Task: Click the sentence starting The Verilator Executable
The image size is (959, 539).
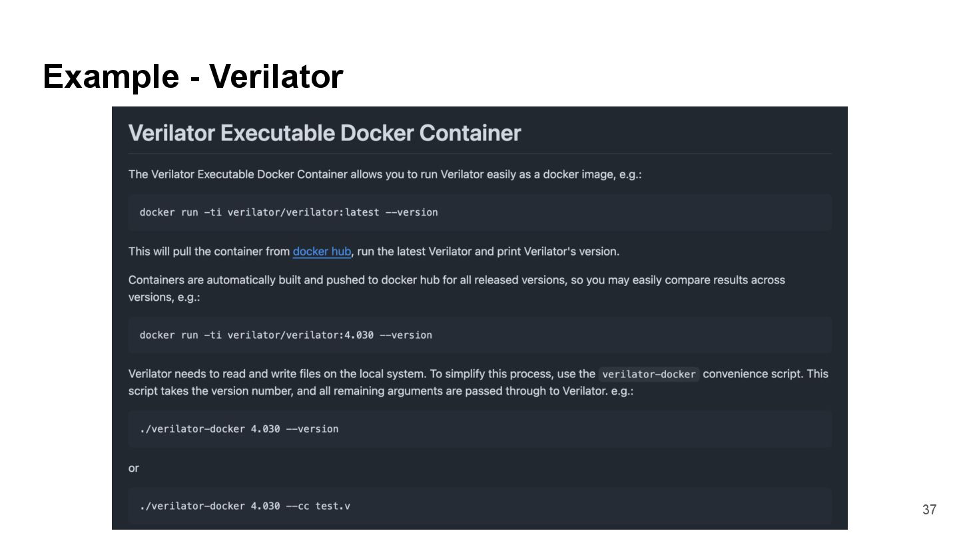Action: pyautogui.click(x=384, y=174)
